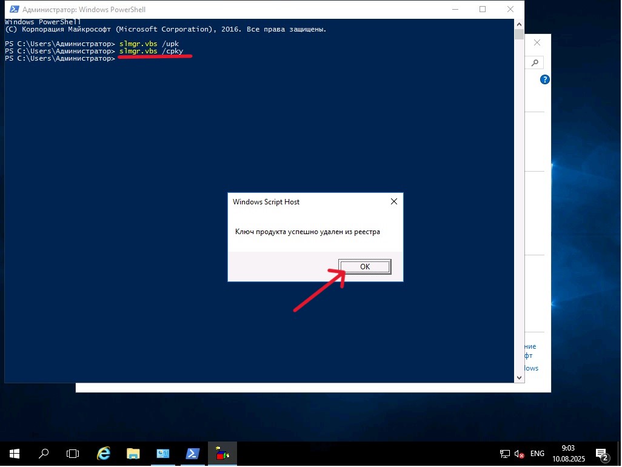Open Server Manager from the taskbar

coord(163,454)
